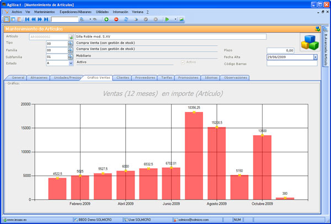Click the blue refresh icon

[x=126, y=19]
